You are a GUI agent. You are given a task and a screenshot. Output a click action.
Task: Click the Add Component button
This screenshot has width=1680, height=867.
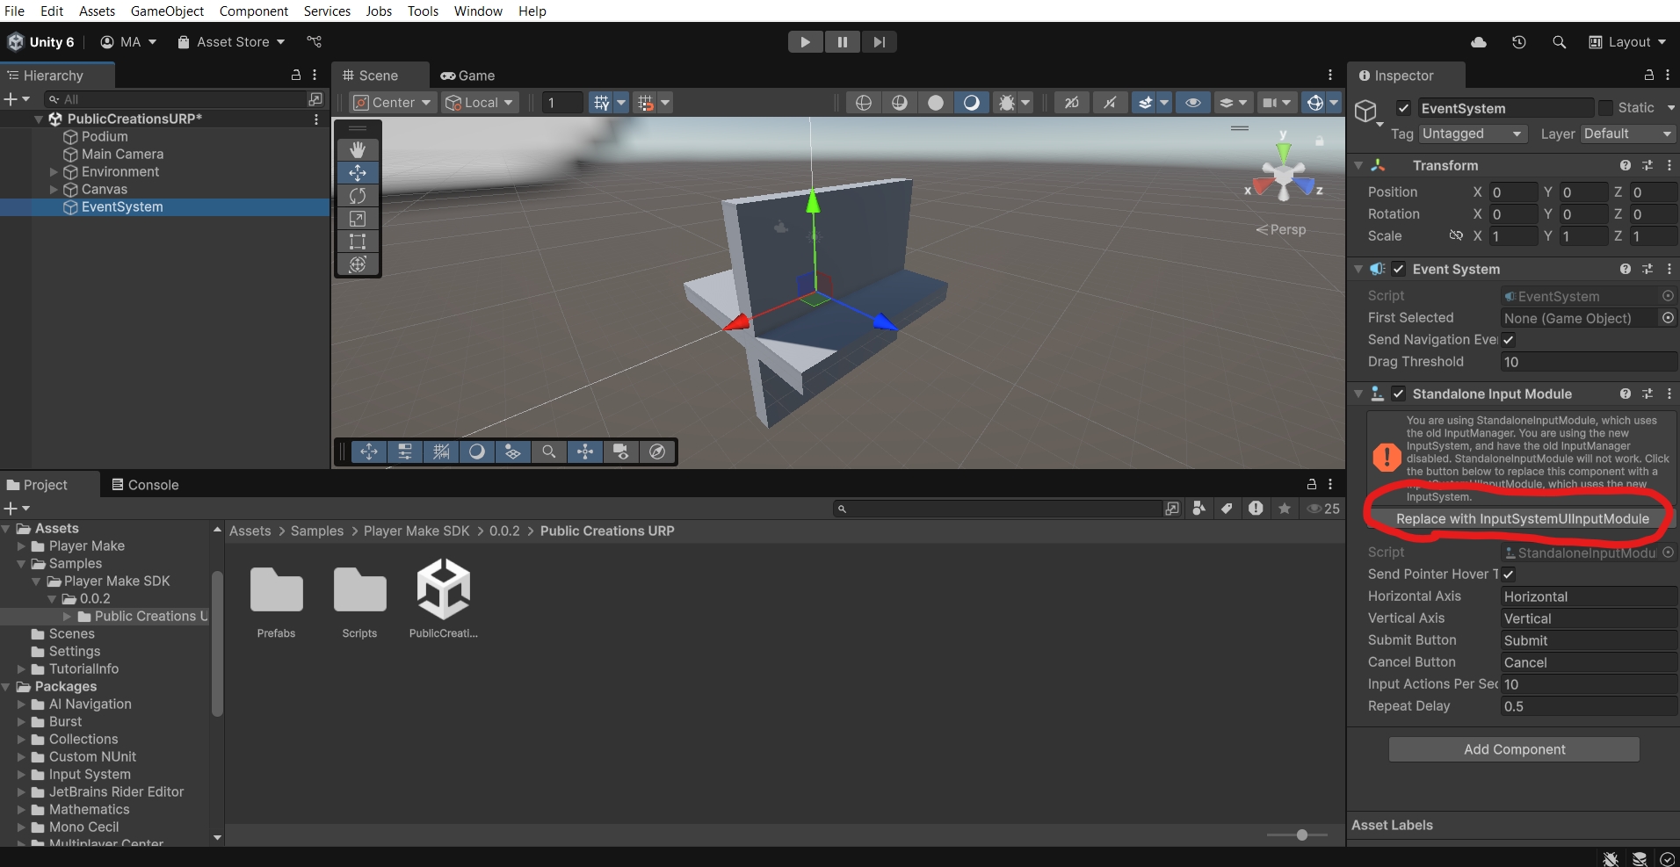pyautogui.click(x=1514, y=749)
